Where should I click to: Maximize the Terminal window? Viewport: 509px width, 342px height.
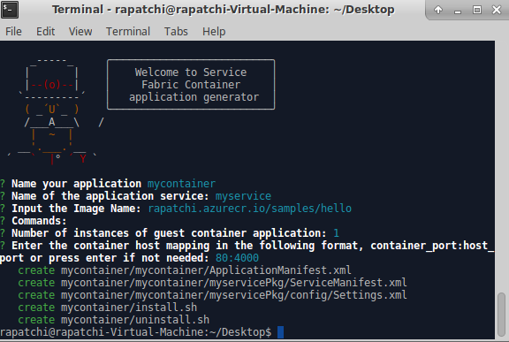coord(477,10)
